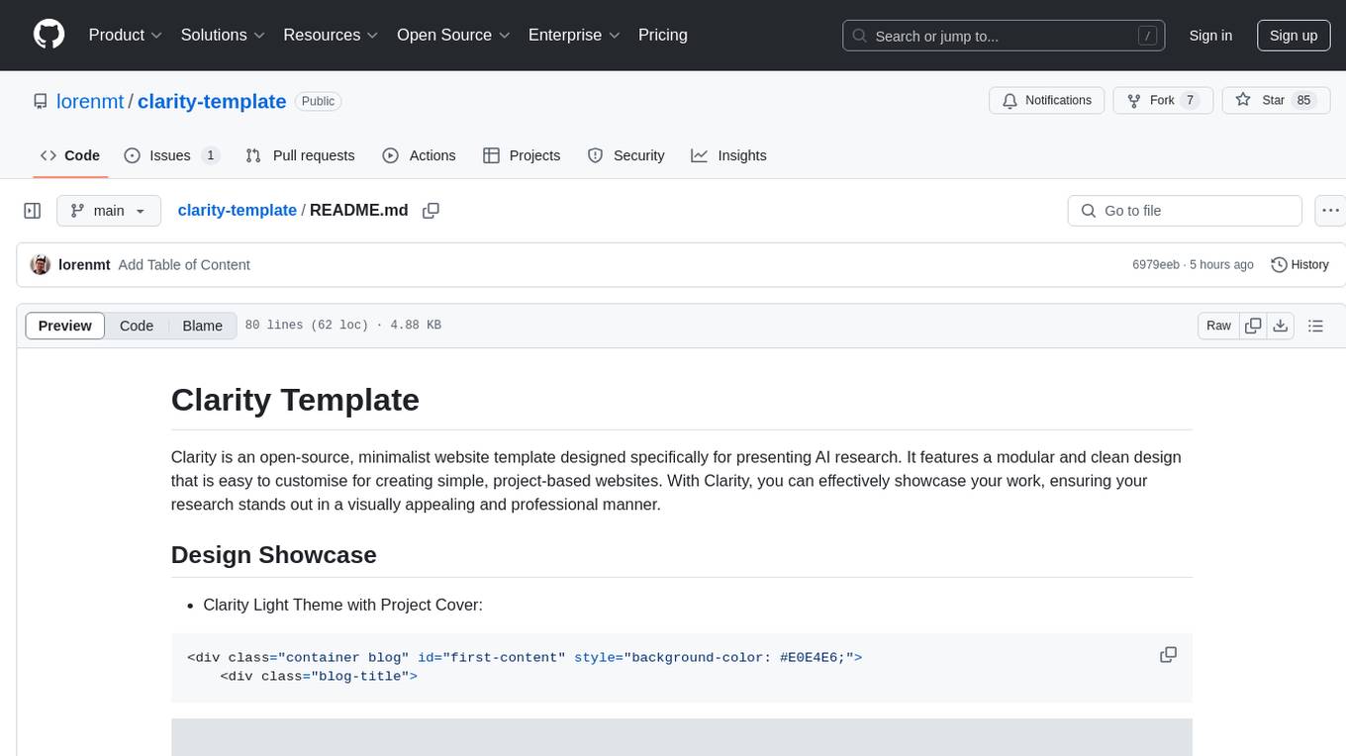Open the Enterprise dropdown

[574, 35]
